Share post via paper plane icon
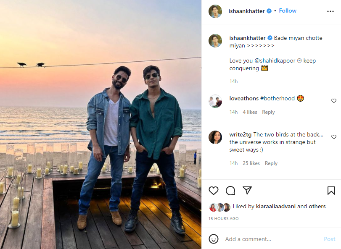Screen dimensions: 341x249 click(x=247, y=191)
